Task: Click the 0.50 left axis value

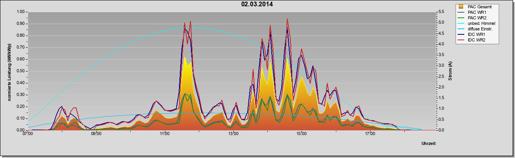Action: [21, 71]
